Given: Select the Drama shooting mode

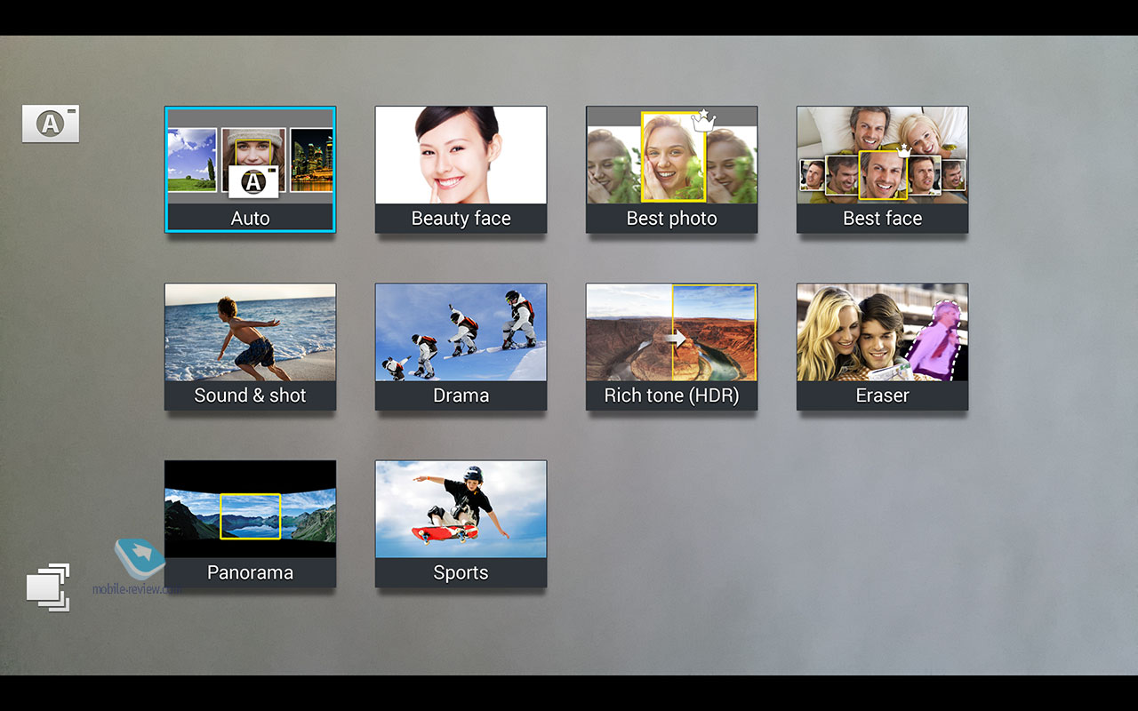Looking at the screenshot, I should pyautogui.click(x=461, y=347).
